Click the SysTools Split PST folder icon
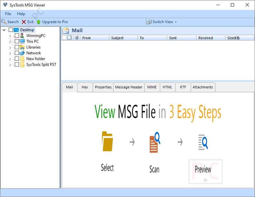The width and height of the screenshot is (255, 197). tap(22, 65)
